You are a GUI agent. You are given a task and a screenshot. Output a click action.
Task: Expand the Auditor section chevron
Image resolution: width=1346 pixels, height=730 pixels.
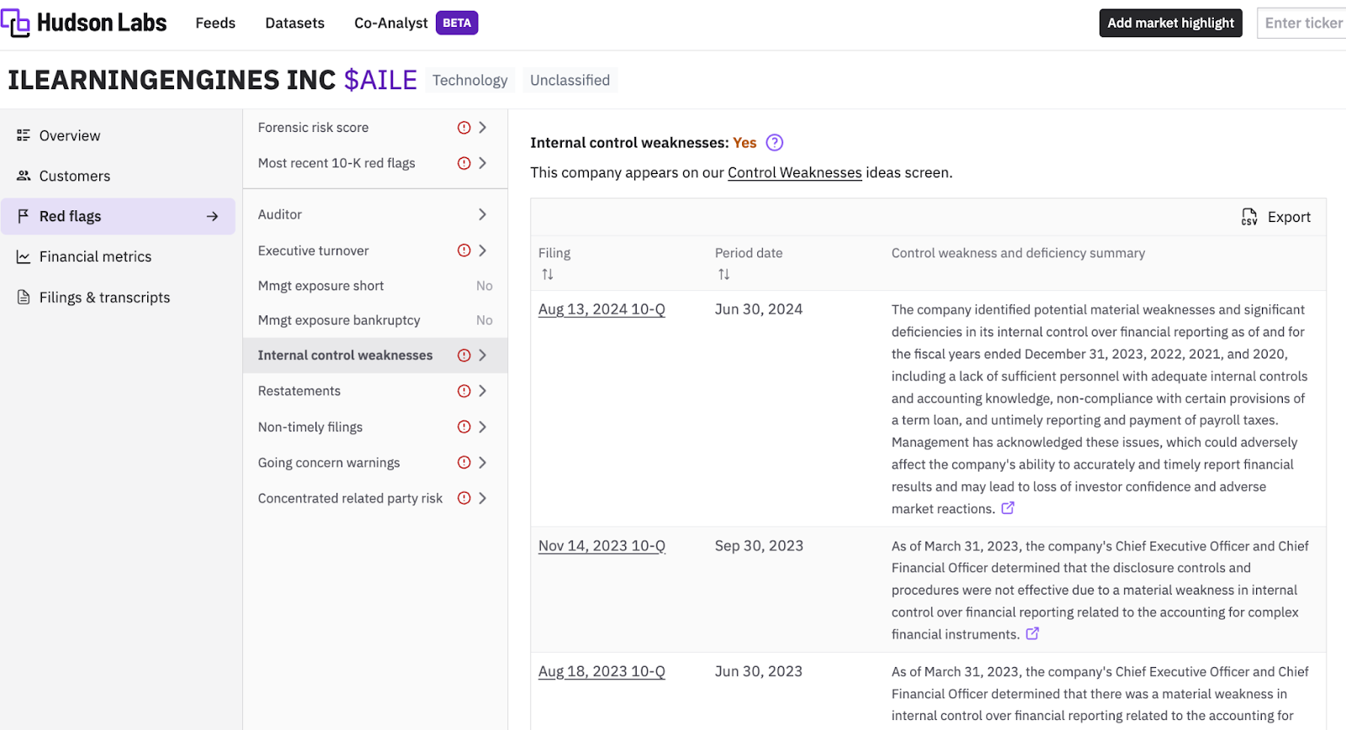pyautogui.click(x=482, y=214)
